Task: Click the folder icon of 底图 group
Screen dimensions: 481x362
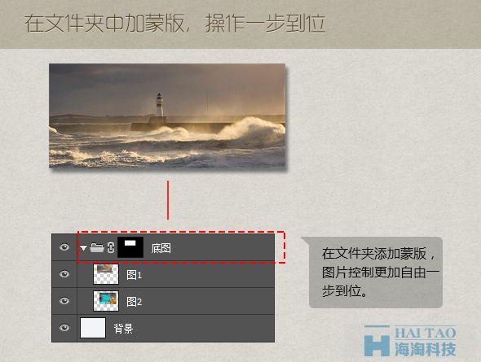Action: pos(97,247)
